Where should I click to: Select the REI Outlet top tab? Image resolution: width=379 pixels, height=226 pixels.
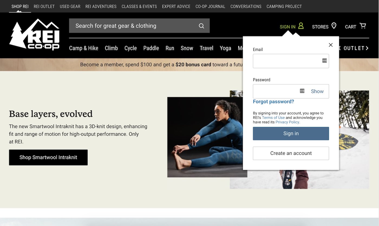[x=44, y=6]
